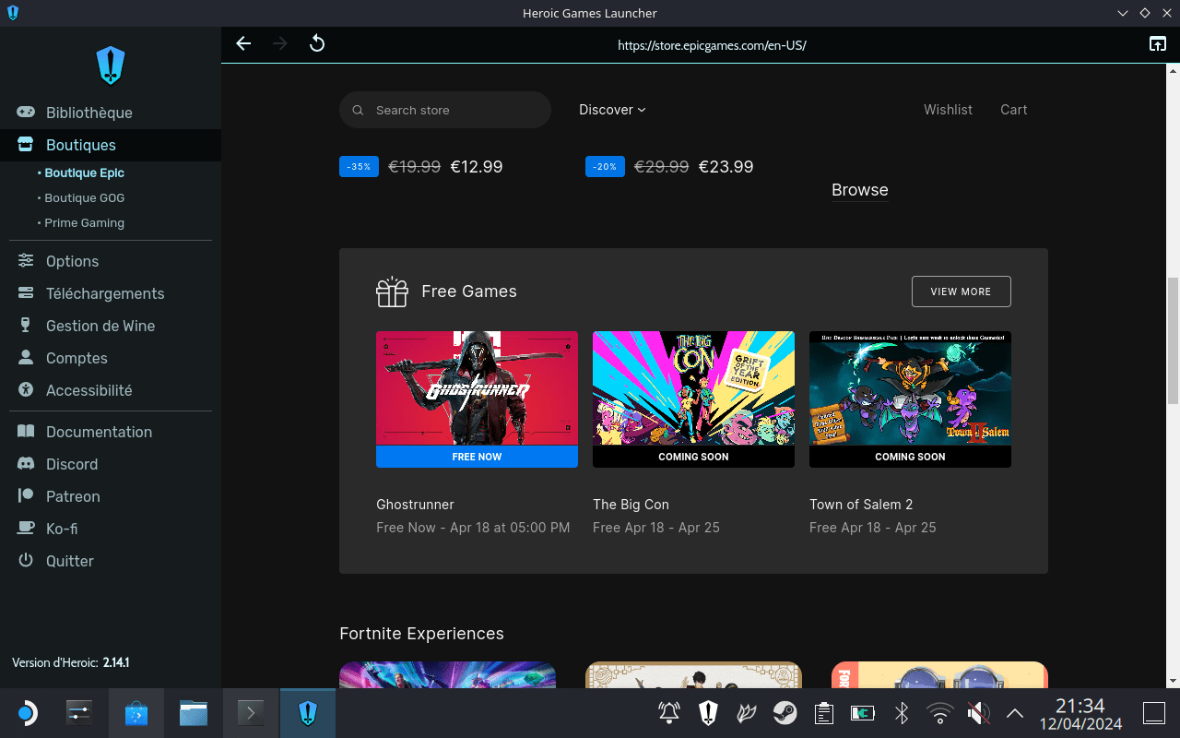
Task: Open The Big Con title link
Action: [631, 505]
